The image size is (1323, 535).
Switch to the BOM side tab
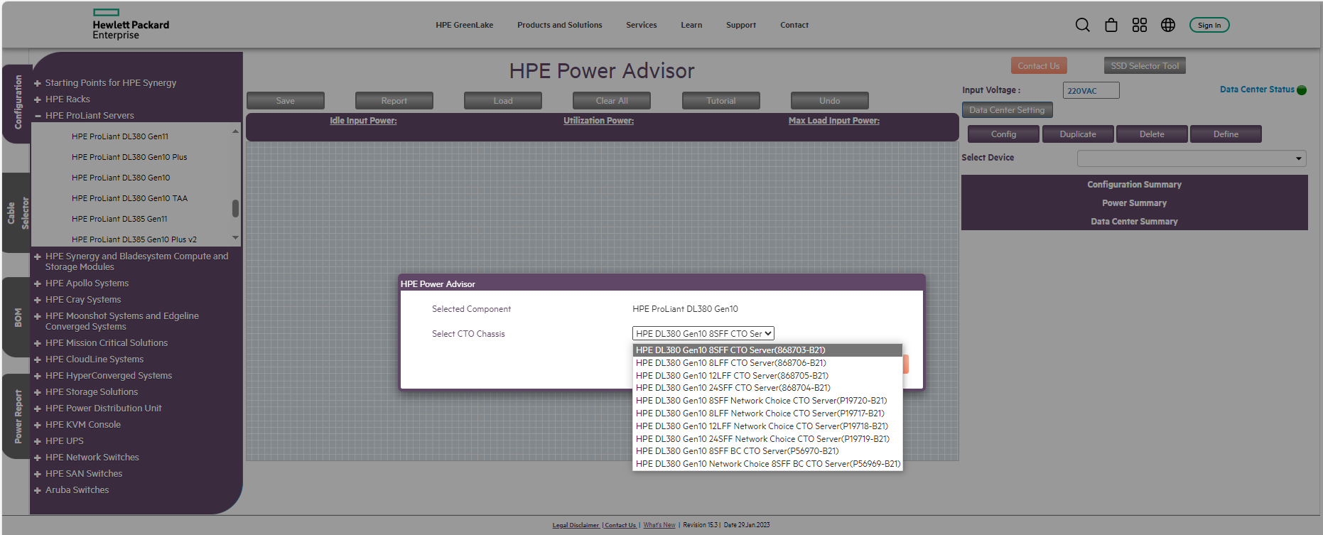pos(17,317)
